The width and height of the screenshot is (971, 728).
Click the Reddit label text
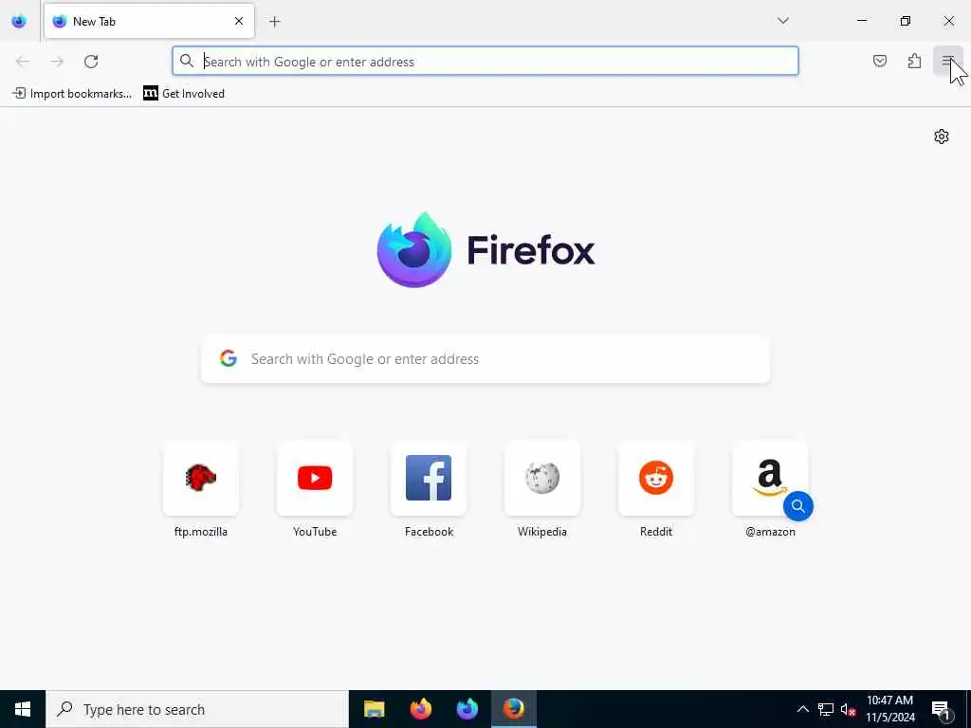pos(656,532)
